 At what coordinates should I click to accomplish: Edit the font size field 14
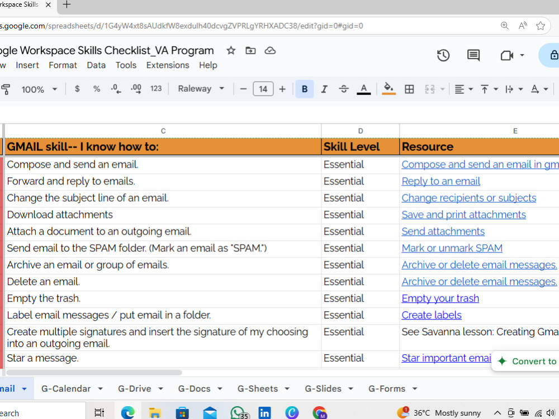click(x=263, y=89)
